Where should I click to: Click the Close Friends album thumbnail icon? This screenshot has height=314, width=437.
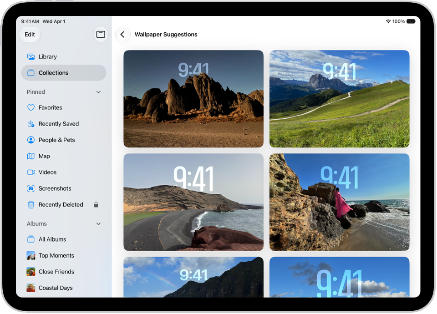pyautogui.click(x=31, y=272)
